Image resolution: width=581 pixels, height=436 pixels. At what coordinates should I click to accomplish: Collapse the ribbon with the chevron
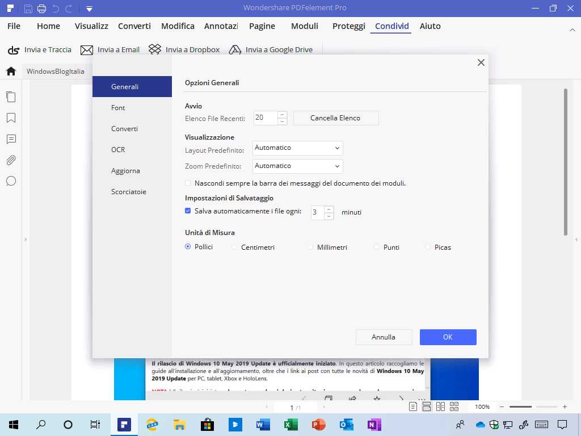pos(572,30)
